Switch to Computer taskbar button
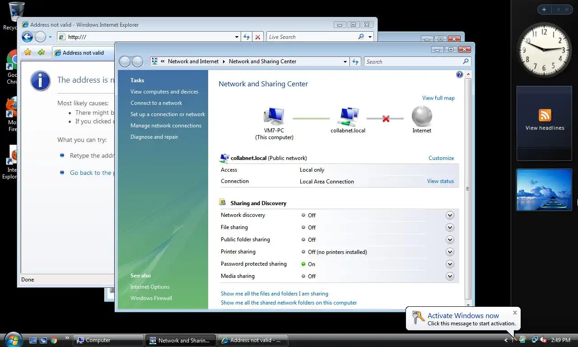578x347 pixels. [x=108, y=340]
